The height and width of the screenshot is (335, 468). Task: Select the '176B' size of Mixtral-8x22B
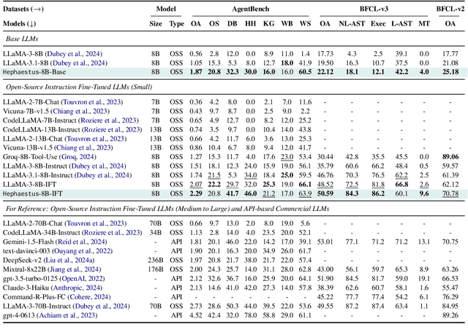click(x=156, y=269)
